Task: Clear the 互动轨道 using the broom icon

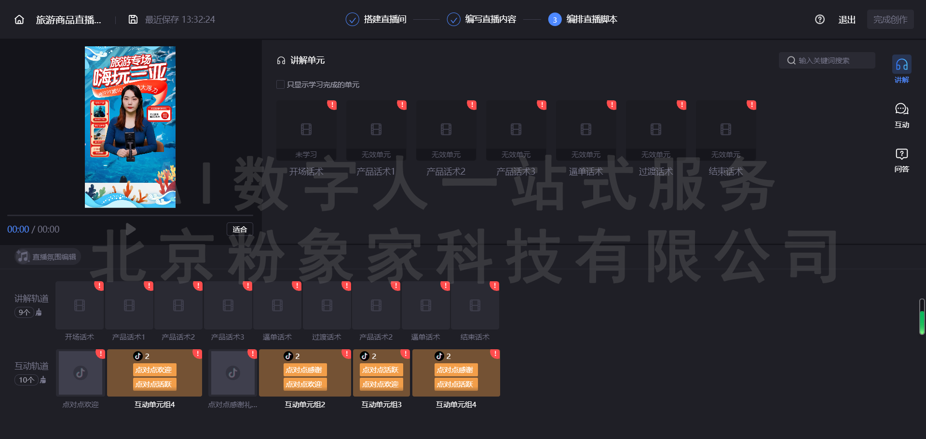Action: 43,380
